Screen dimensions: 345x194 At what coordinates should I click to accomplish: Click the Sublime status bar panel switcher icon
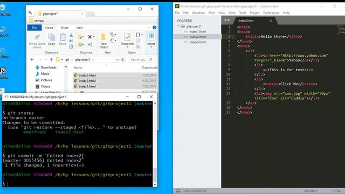point(178,191)
